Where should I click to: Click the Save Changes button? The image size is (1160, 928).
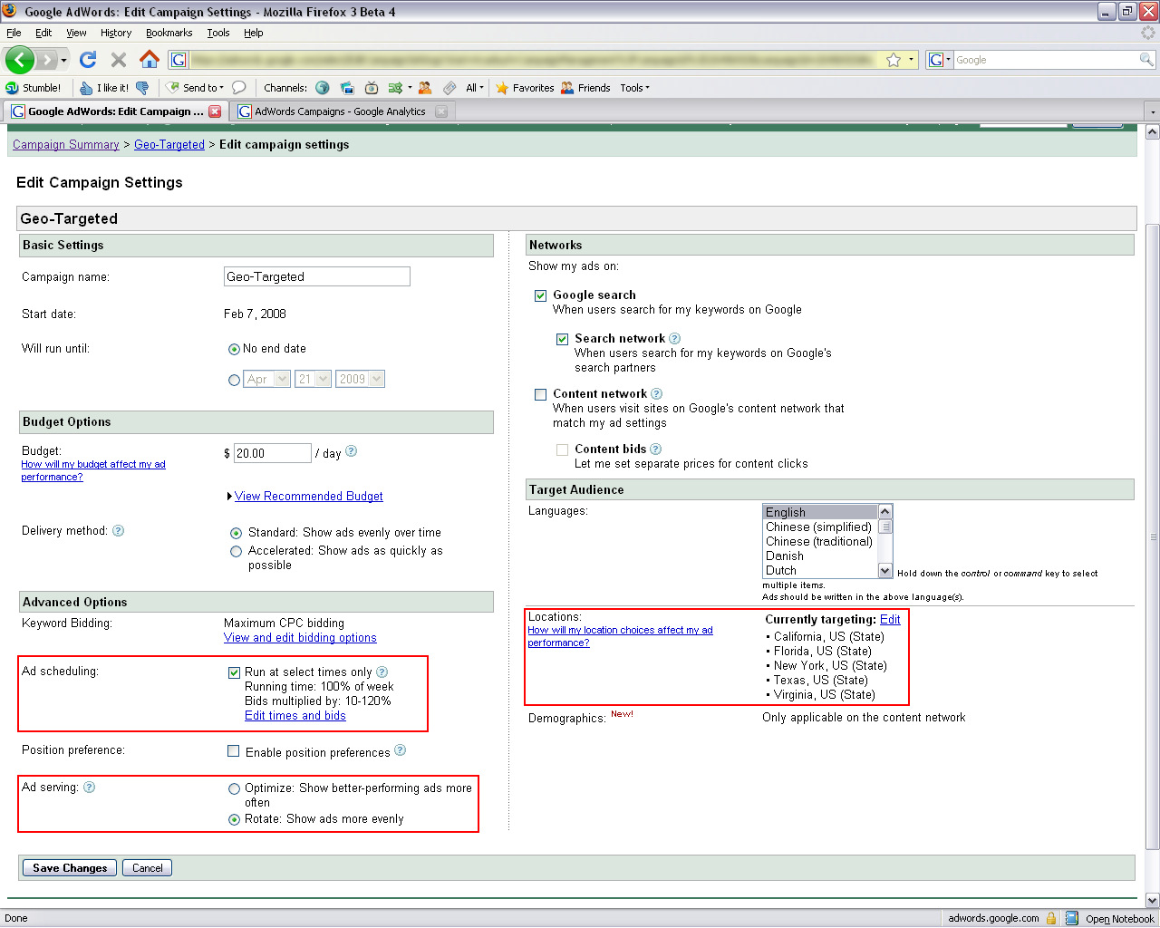point(70,868)
